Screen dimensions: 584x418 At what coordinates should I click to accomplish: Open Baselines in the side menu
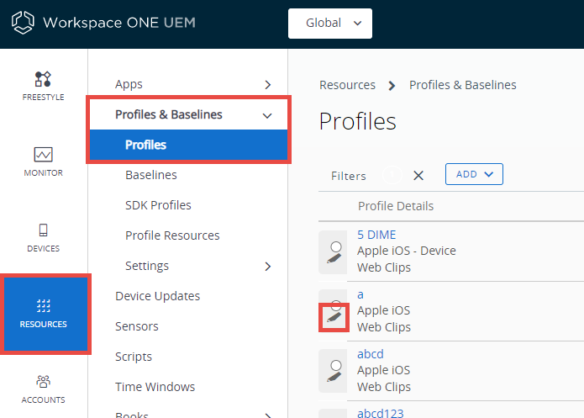(151, 175)
